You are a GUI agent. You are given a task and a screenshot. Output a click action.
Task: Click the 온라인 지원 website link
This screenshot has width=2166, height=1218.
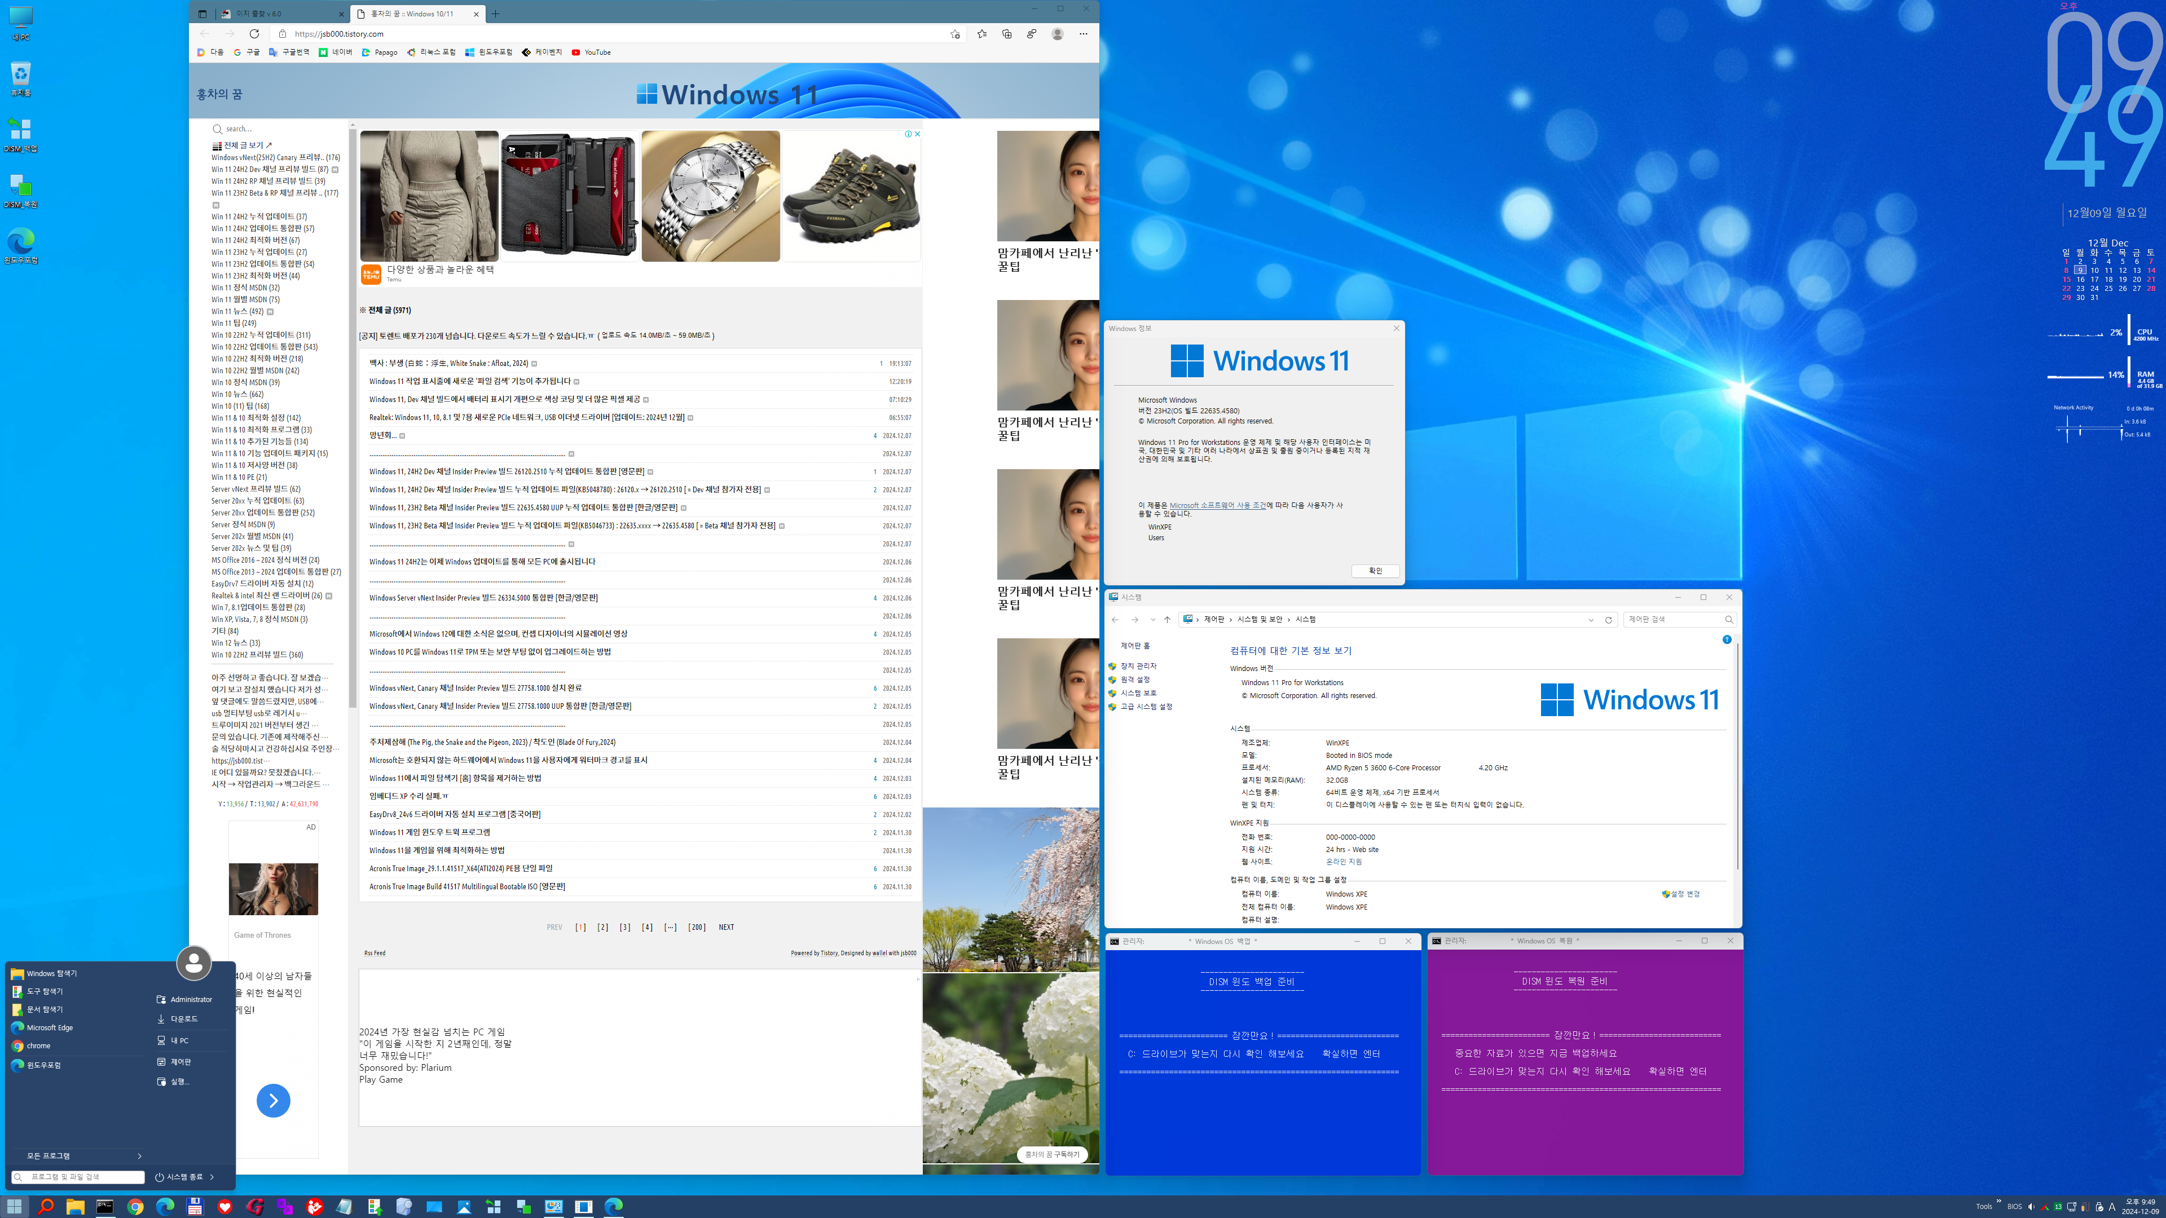1344,862
